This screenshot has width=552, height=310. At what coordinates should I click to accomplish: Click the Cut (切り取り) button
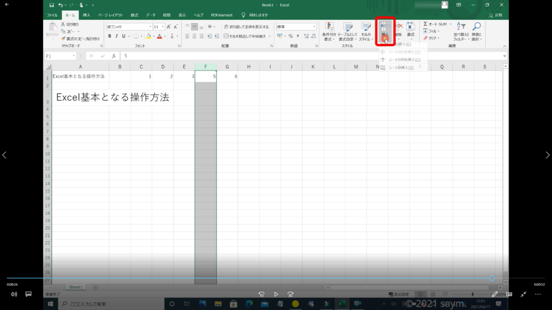coord(69,24)
